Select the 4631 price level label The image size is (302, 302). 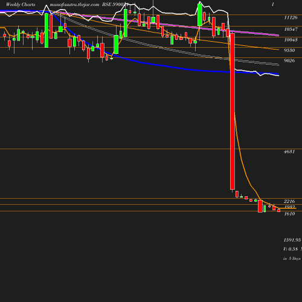coord(289,152)
